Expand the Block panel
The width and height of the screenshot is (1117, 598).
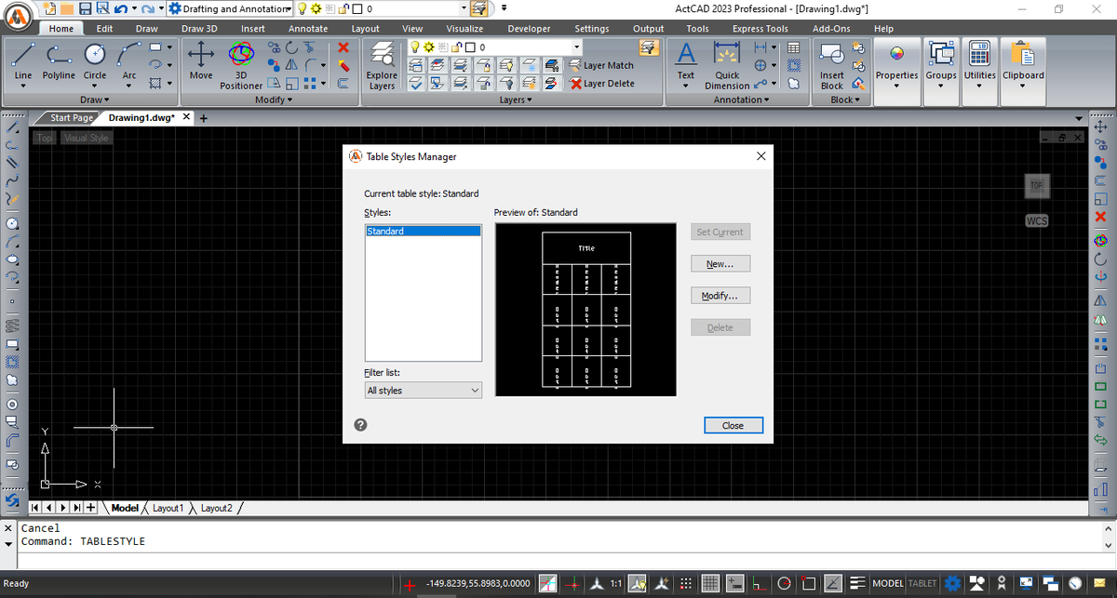[844, 100]
